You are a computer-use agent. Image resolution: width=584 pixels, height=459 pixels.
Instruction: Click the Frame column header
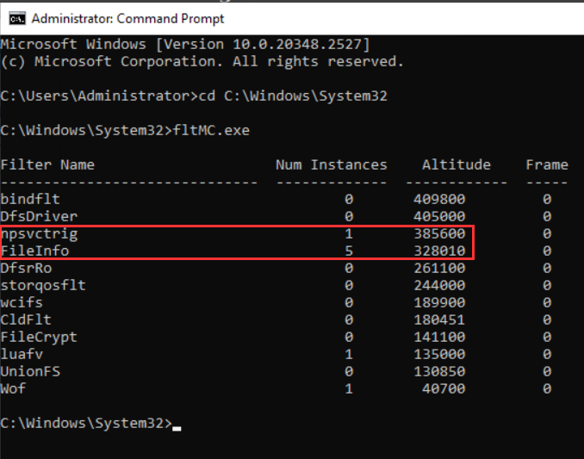click(546, 164)
